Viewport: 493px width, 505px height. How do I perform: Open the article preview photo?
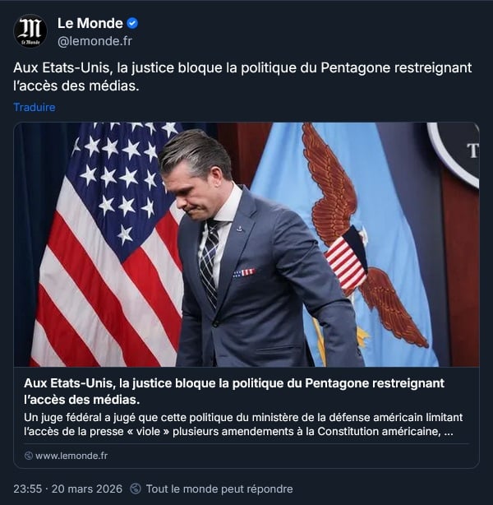click(x=246, y=244)
